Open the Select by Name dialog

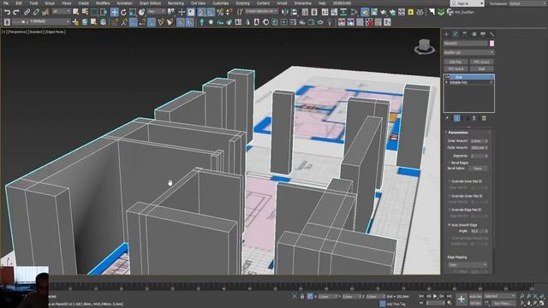[x=85, y=12]
